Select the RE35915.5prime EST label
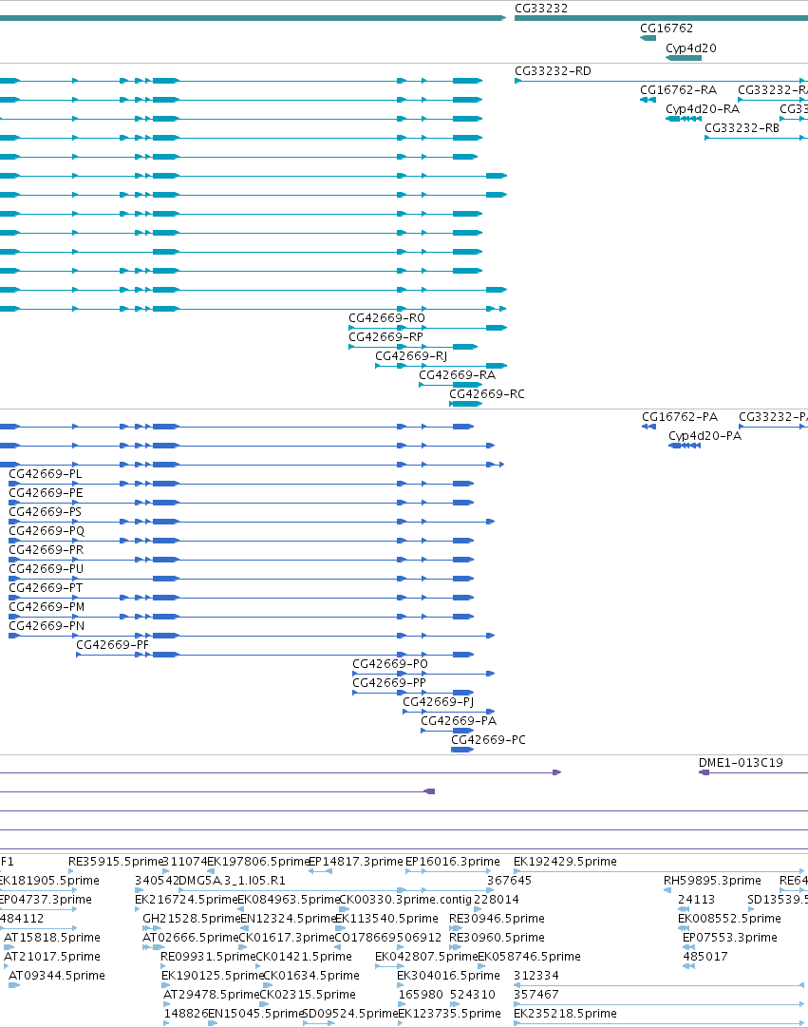 (115, 862)
